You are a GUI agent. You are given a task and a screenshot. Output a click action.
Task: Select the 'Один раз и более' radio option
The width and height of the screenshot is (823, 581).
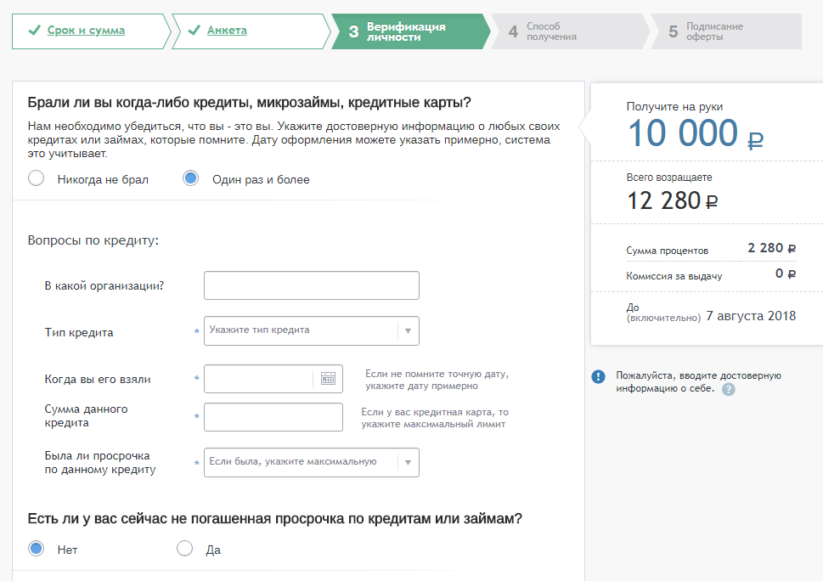pos(190,178)
